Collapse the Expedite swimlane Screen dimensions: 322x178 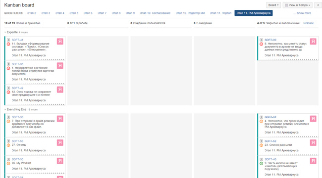pyautogui.click(x=5, y=32)
